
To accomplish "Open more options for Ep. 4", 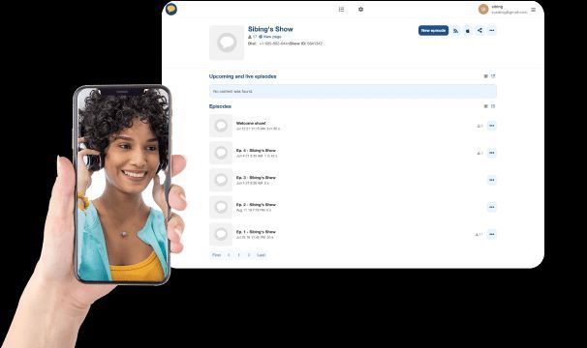I will point(492,153).
